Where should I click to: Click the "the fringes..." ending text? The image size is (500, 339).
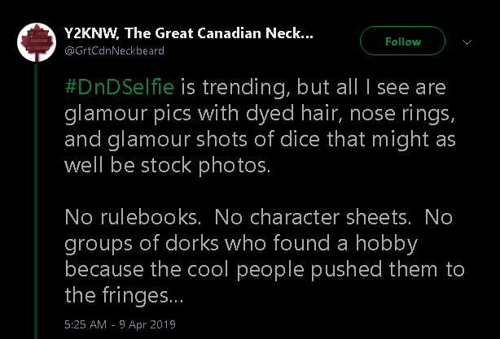[x=124, y=296]
